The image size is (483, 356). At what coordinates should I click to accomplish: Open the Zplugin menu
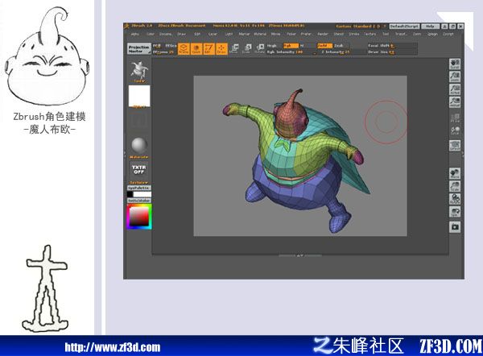tap(432, 34)
